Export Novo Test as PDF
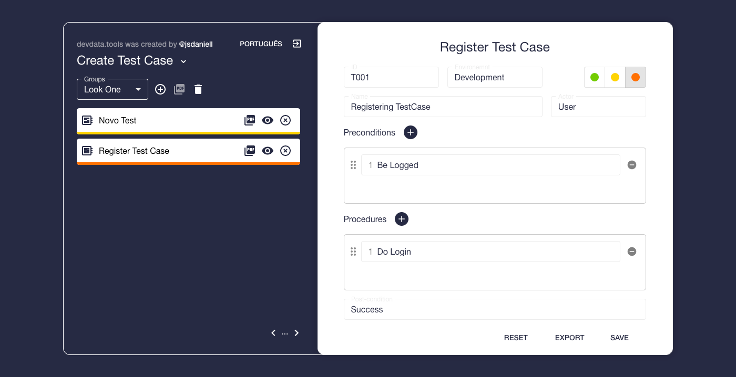The width and height of the screenshot is (736, 377). tap(250, 120)
